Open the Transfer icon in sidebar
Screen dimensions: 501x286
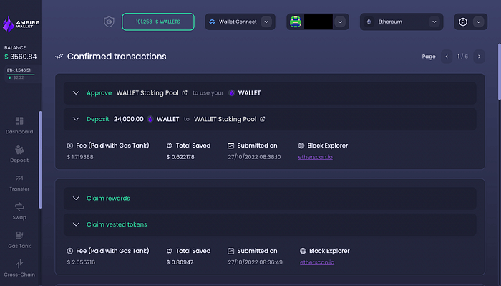[19, 178]
